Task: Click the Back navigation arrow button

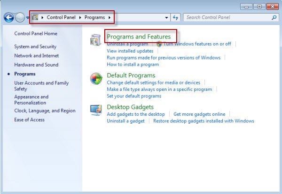Action: (8, 17)
